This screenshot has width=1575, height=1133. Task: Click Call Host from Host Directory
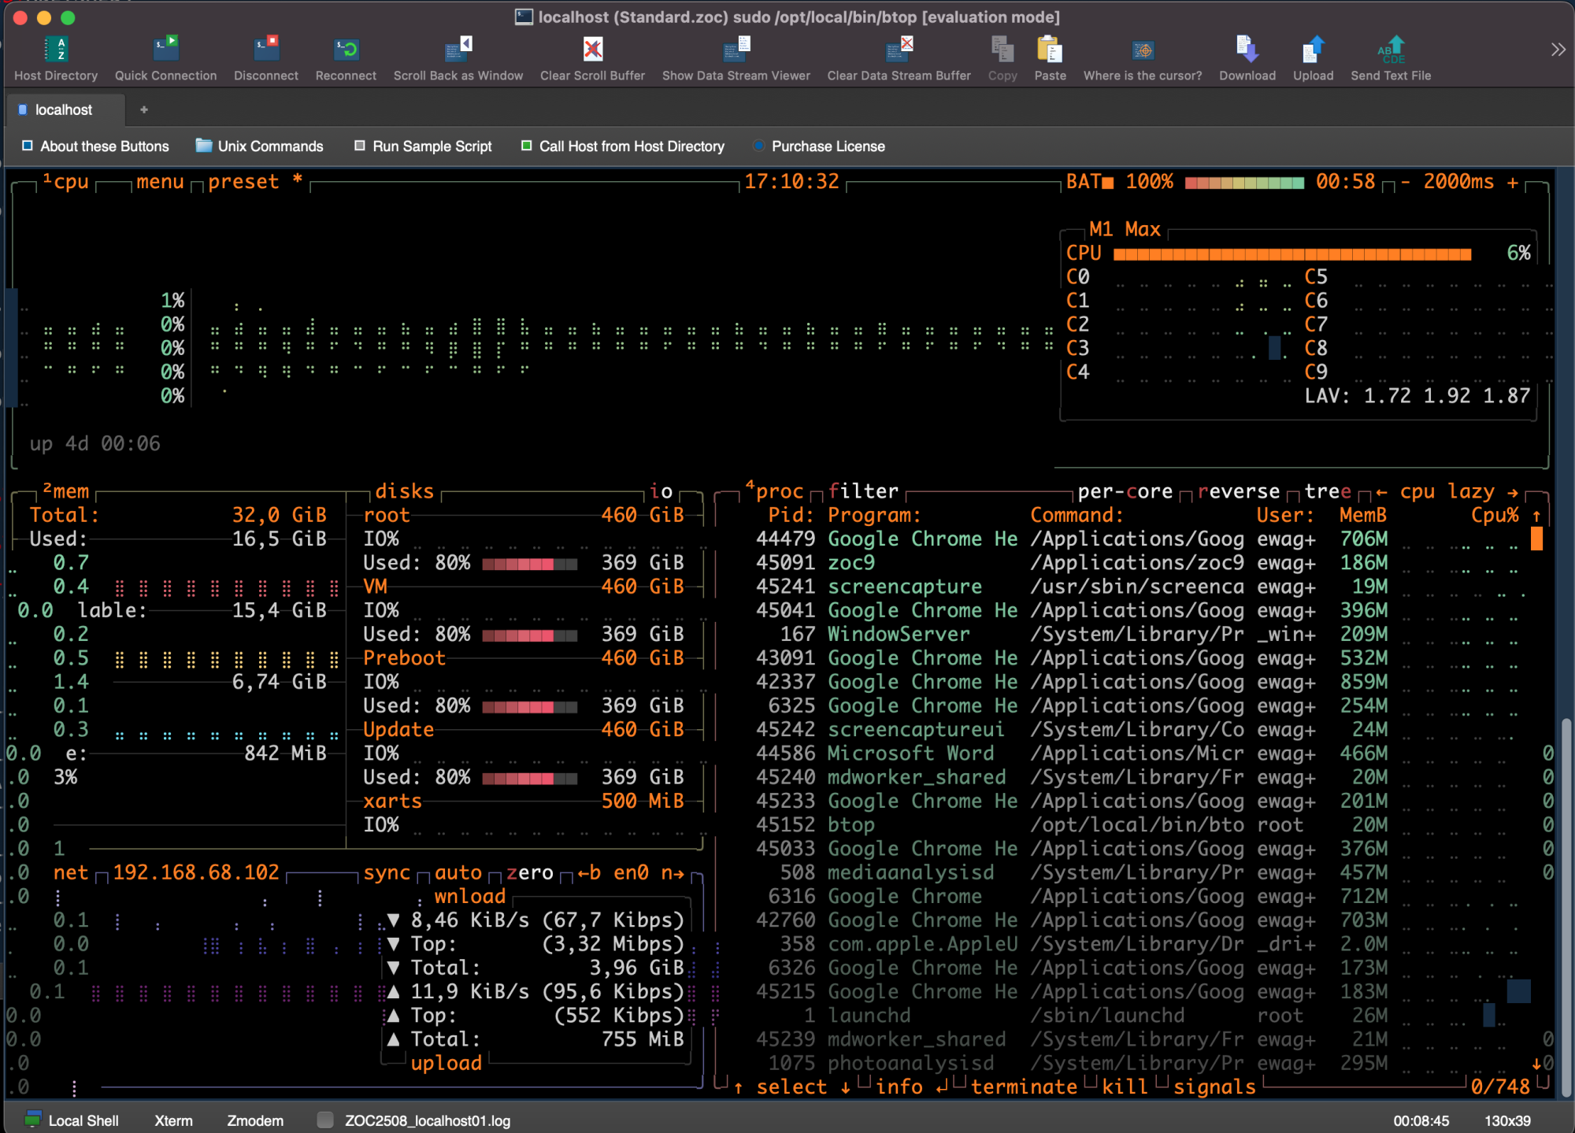[623, 146]
